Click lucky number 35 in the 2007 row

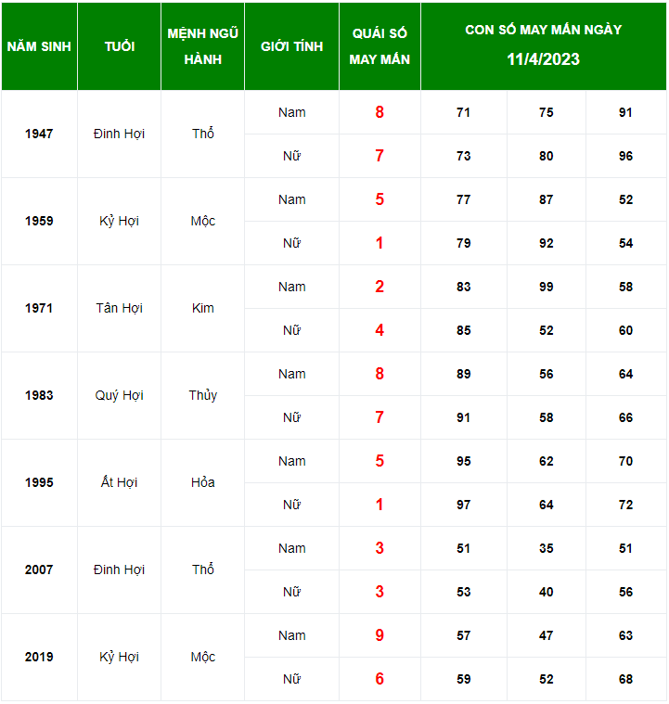(546, 548)
